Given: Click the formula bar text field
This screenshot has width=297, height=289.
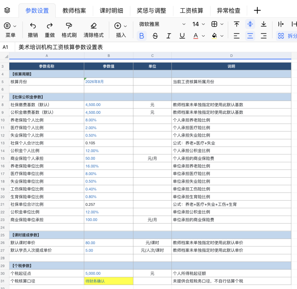Looking at the screenshot, I should pos(156,47).
